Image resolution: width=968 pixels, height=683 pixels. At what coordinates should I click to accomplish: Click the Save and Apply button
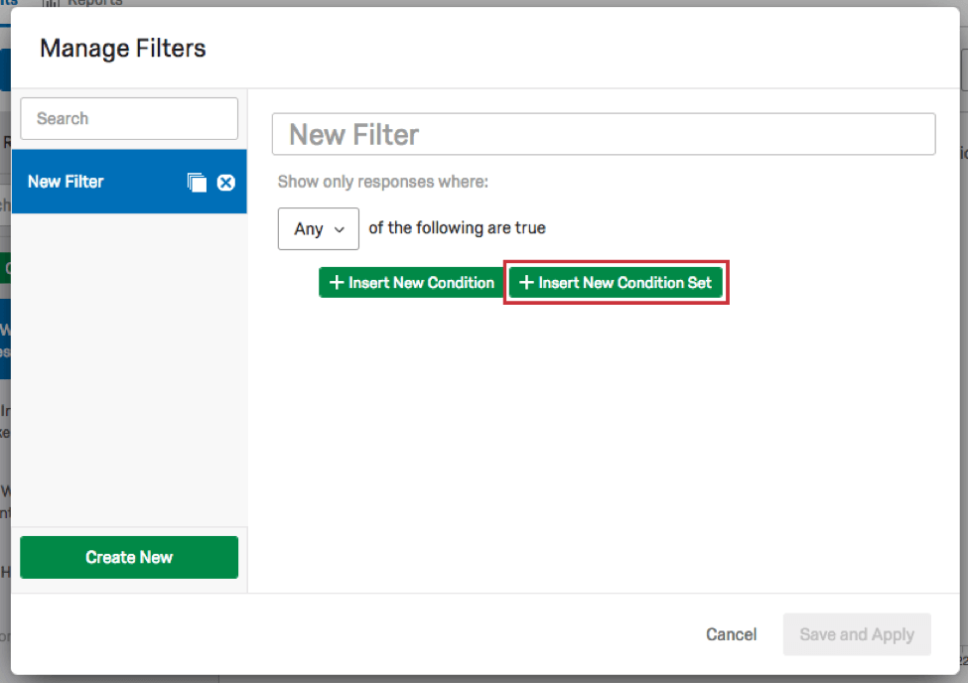[x=856, y=634]
